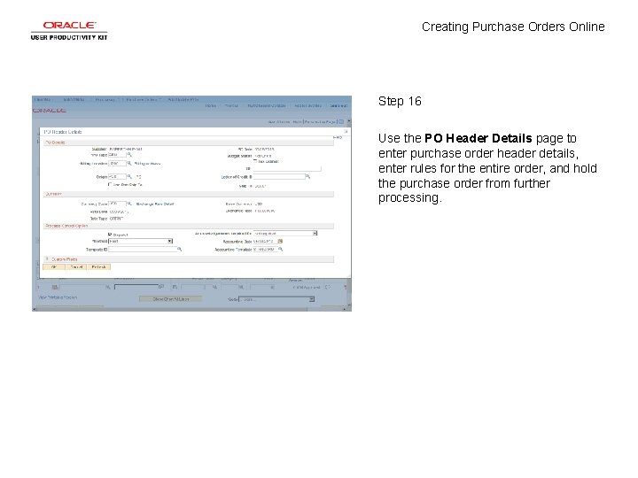The image size is (638, 478).
Task: Open lookup icon beside Template ID field
Action: 179,249
